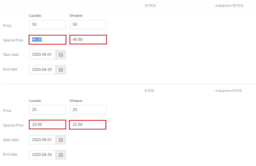Click the macarons-5 PCS product label

(x=228, y=90)
